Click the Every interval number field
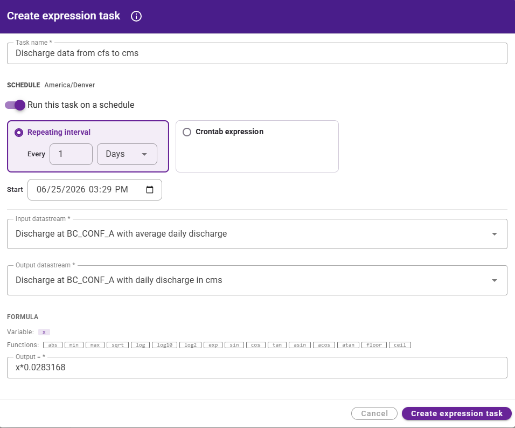Screen dimensions: 515x428 (x=71, y=154)
